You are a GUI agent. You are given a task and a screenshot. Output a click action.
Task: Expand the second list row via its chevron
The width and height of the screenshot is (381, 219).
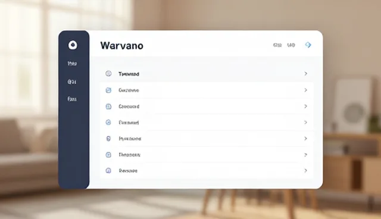(305, 90)
